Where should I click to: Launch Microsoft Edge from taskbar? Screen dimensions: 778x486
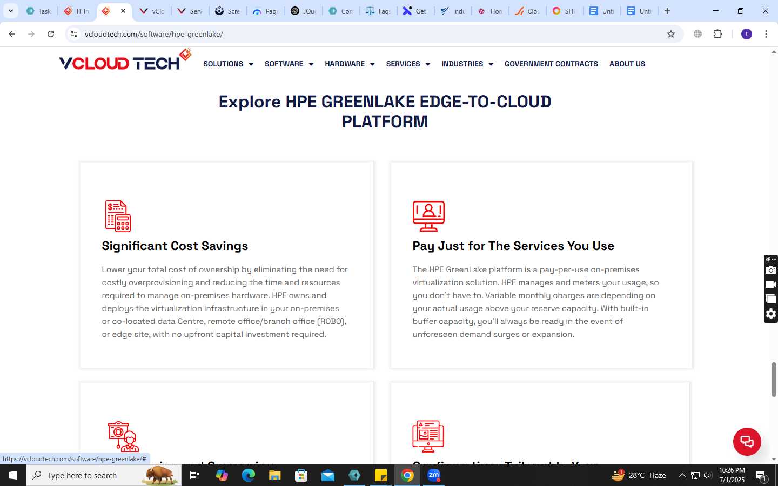(248, 475)
